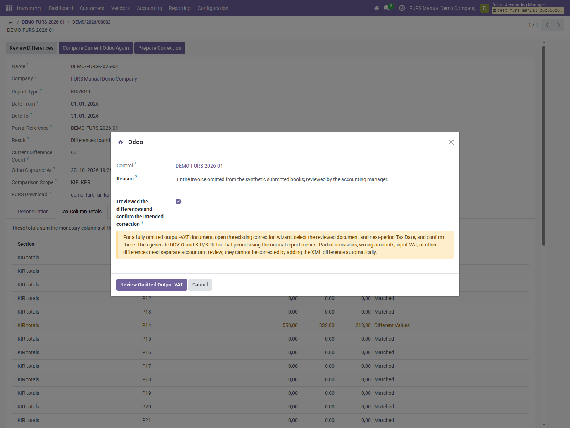Go to previous record arrow
Image resolution: width=570 pixels, height=428 pixels.
pyautogui.click(x=547, y=25)
